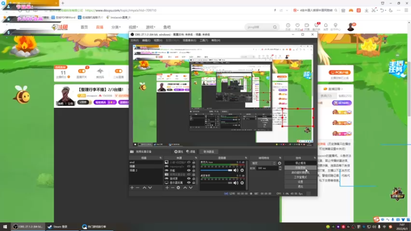Toggle lock on the 显示器采集 source

pyautogui.click(x=194, y=183)
